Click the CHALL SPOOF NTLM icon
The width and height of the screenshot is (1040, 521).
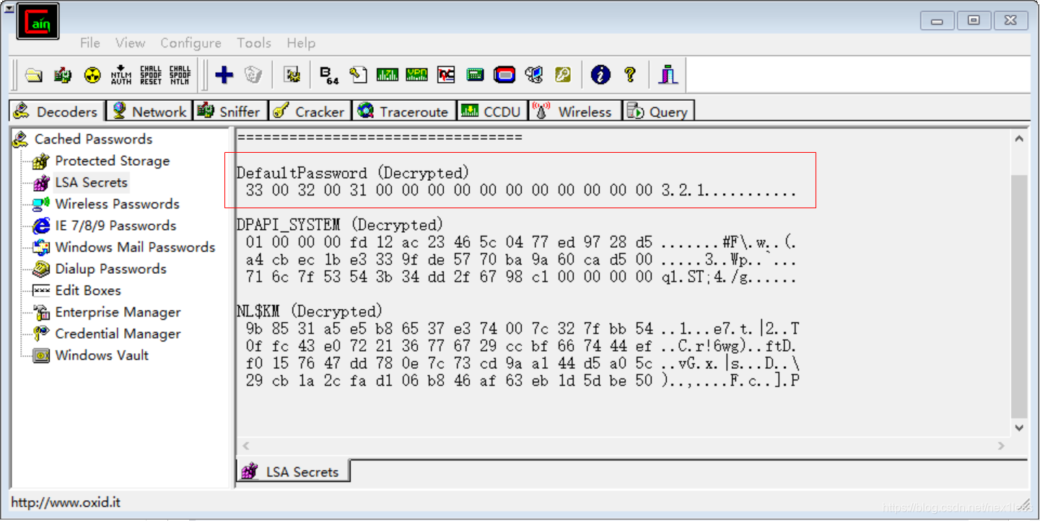(x=180, y=74)
